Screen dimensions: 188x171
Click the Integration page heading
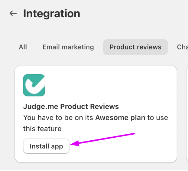coord(52,14)
